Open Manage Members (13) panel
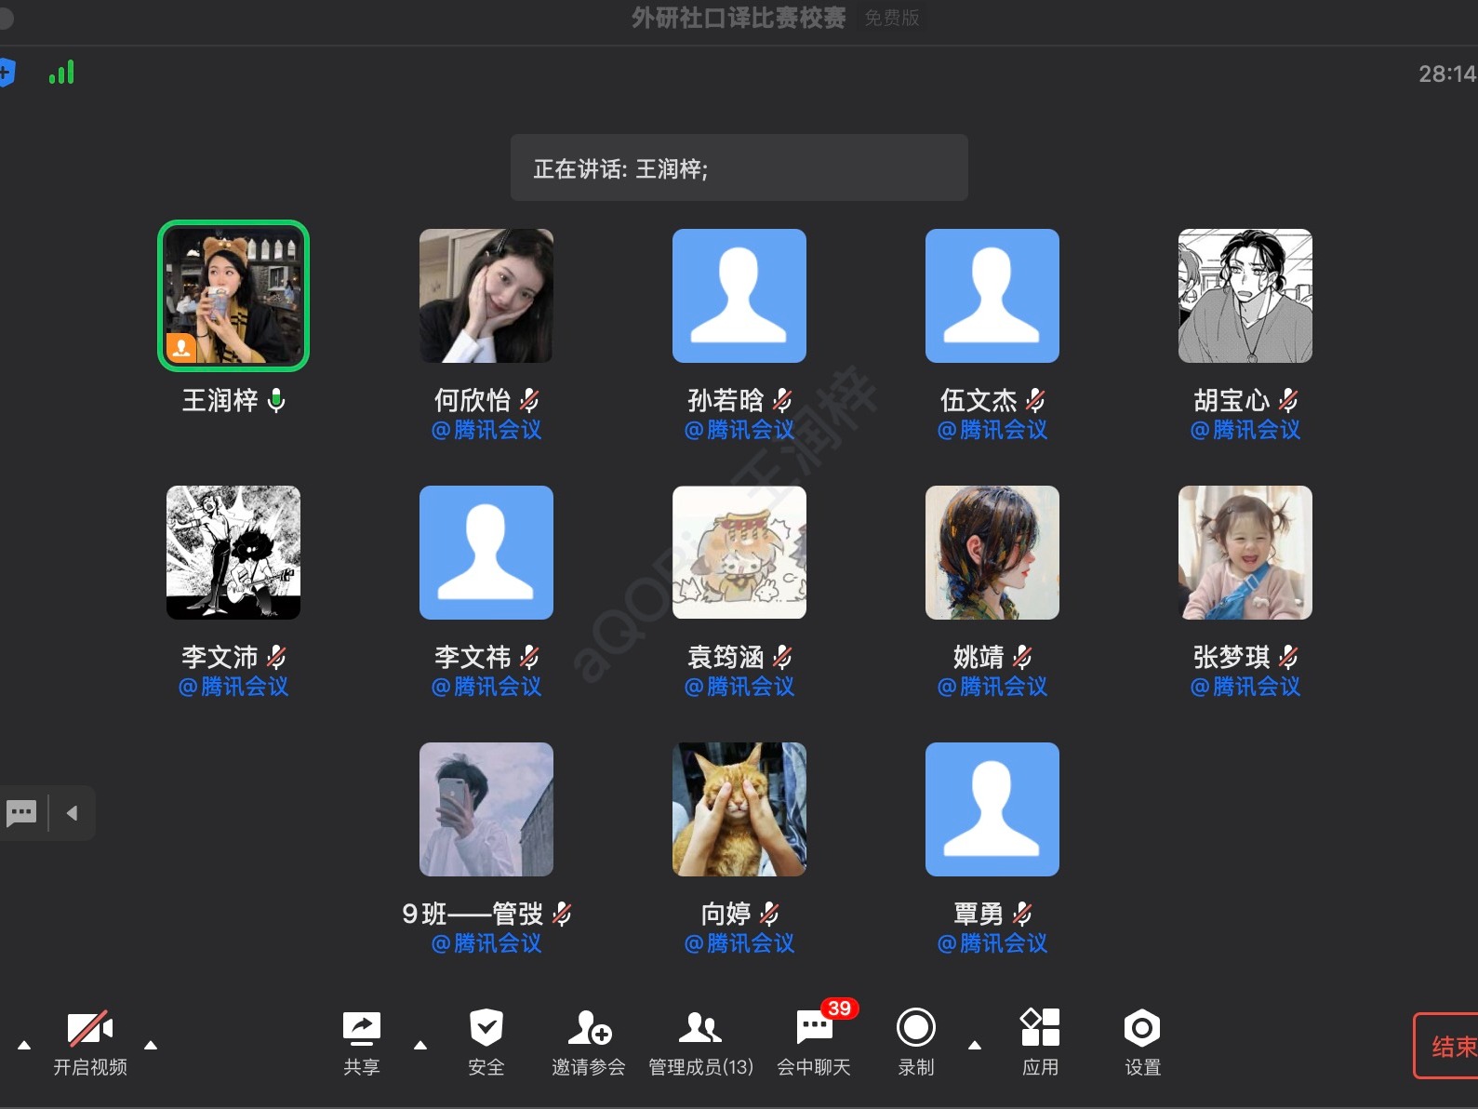 [699, 1029]
